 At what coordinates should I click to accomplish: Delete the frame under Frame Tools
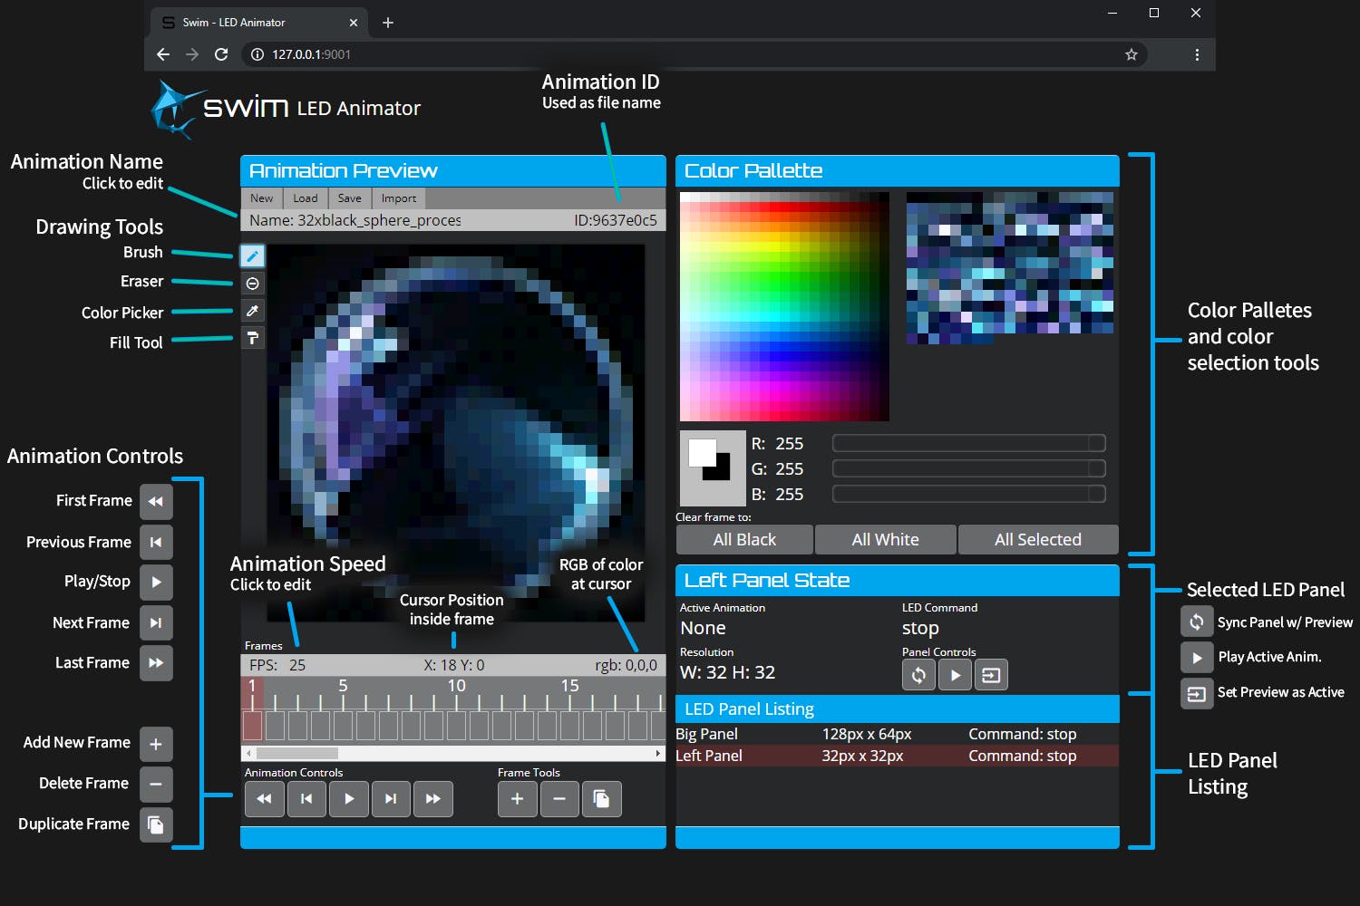(x=559, y=799)
